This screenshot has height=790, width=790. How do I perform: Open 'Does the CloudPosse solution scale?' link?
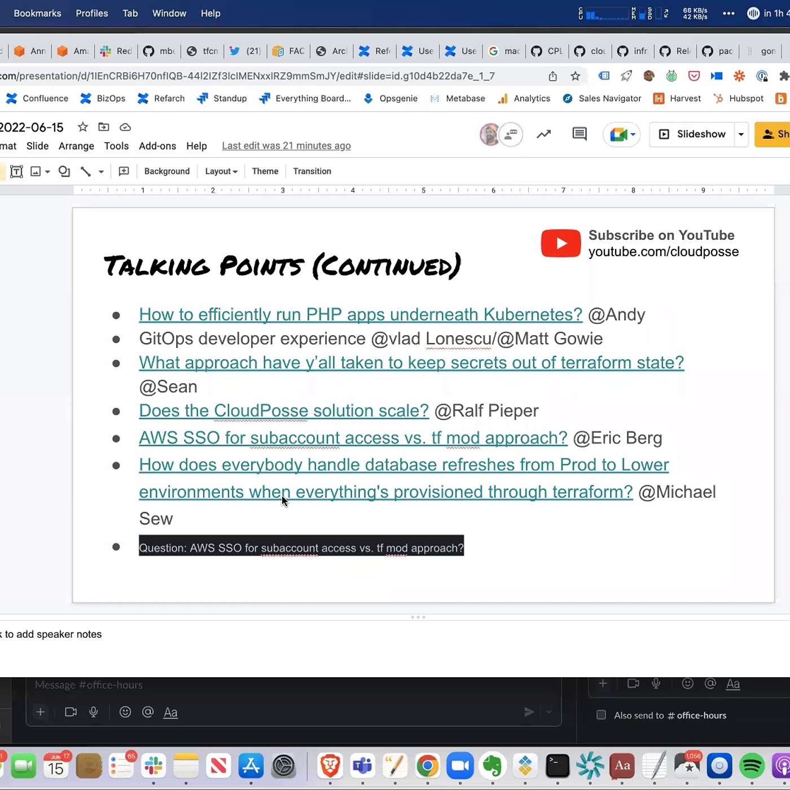tap(284, 411)
